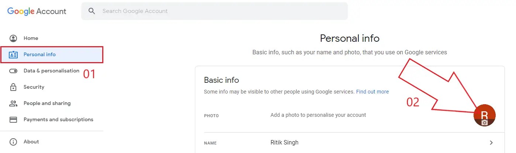Viewport: 516px width, 153px height.
Task: Click the Payments card icon
Action: pyautogui.click(x=13, y=120)
